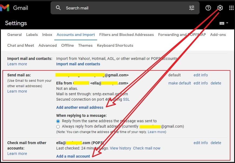235x163 pixels.
Task: Click the magnifying glass search icon
Action: pos(58,8)
